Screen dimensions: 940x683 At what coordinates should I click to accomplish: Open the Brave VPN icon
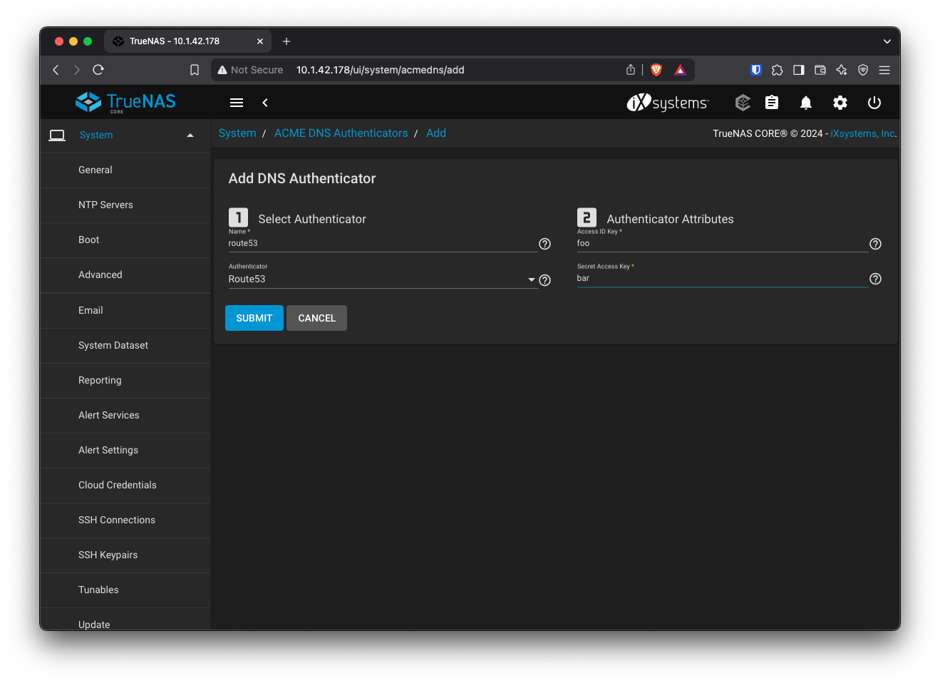(863, 70)
